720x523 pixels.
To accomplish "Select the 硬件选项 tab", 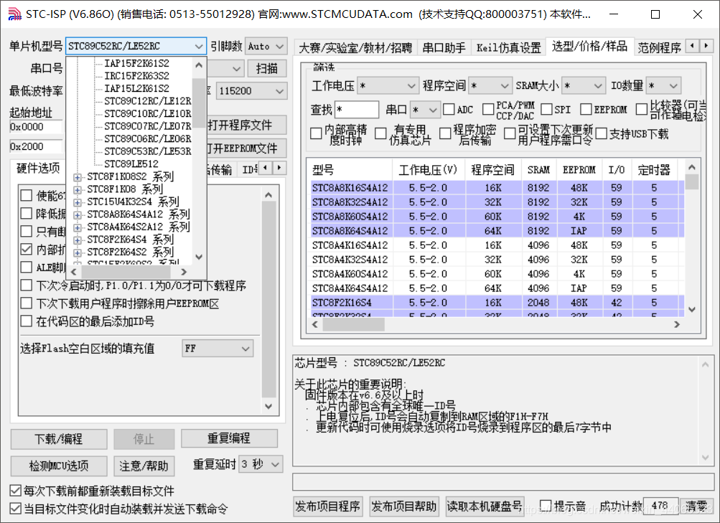I will click(x=38, y=169).
